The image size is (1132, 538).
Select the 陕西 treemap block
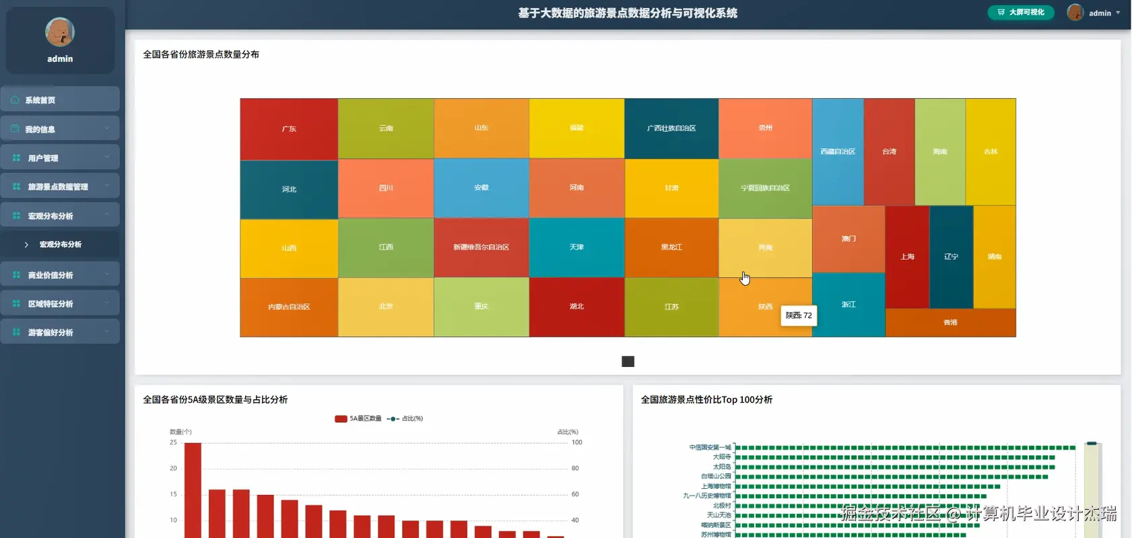click(766, 306)
